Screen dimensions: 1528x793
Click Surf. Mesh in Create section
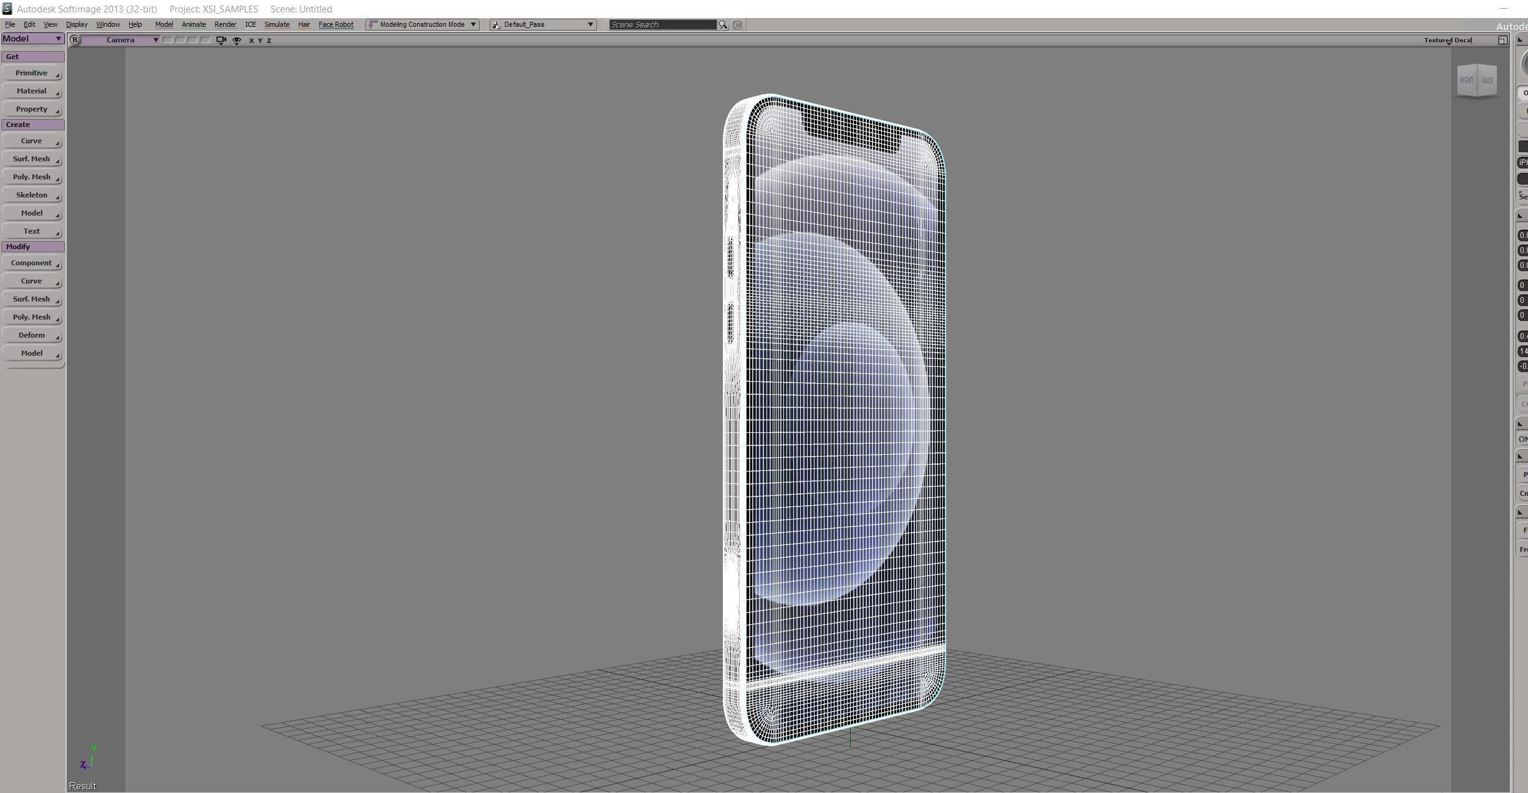point(32,159)
